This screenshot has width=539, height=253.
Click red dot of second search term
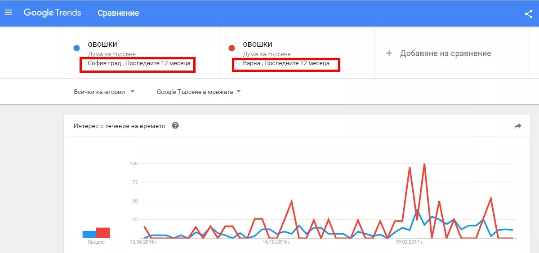[x=232, y=48]
